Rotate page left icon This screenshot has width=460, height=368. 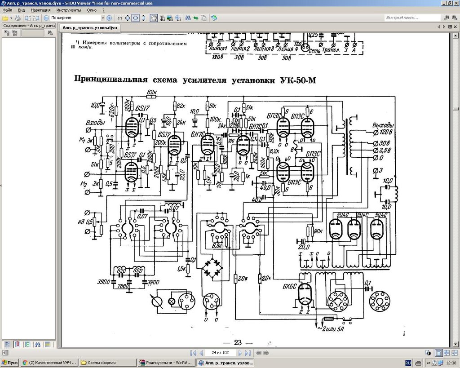click(28, 18)
